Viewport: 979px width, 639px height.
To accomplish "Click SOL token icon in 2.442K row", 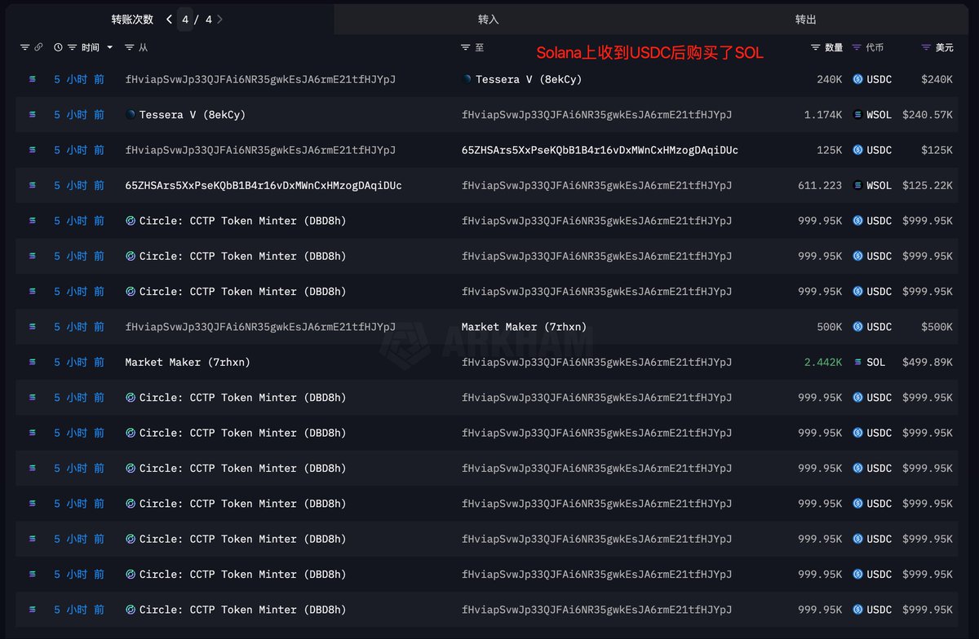I will point(857,362).
